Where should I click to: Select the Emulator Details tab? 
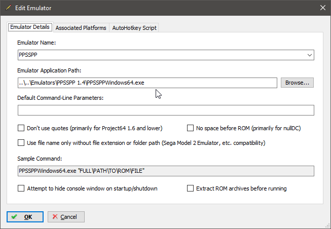point(30,27)
